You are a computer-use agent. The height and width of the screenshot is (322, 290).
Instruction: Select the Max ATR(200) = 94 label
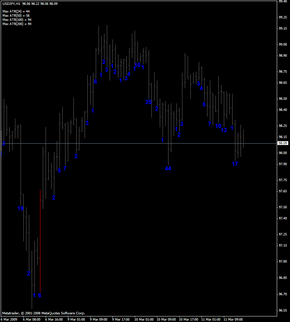[x=17, y=24]
